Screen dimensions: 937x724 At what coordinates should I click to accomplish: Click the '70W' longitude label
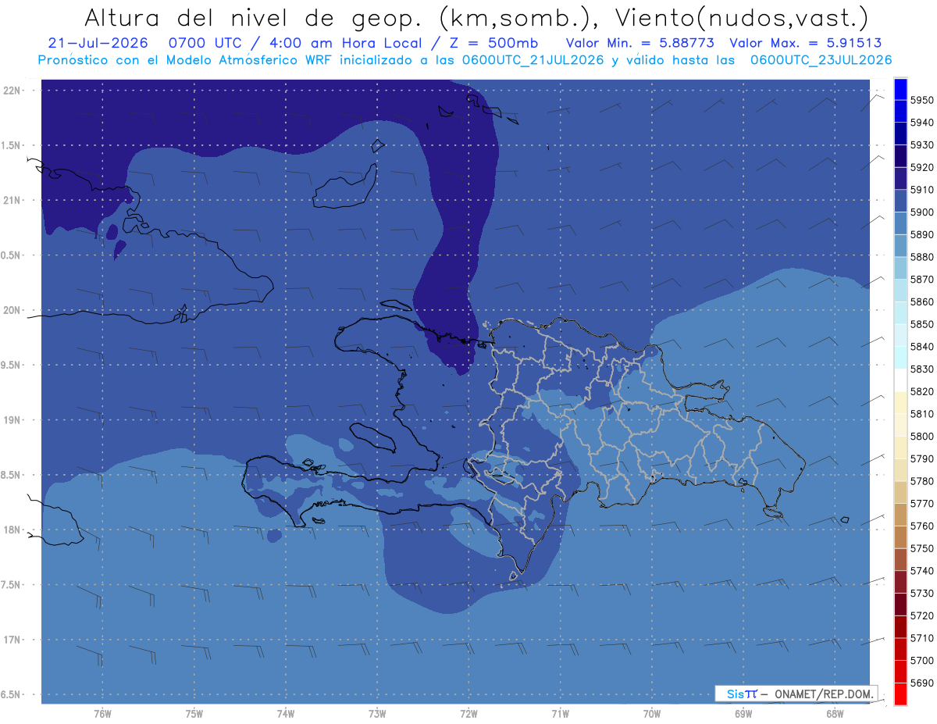[x=651, y=714]
